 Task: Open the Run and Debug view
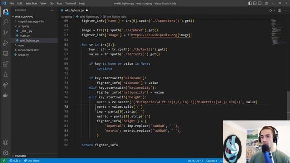pos(5,43)
